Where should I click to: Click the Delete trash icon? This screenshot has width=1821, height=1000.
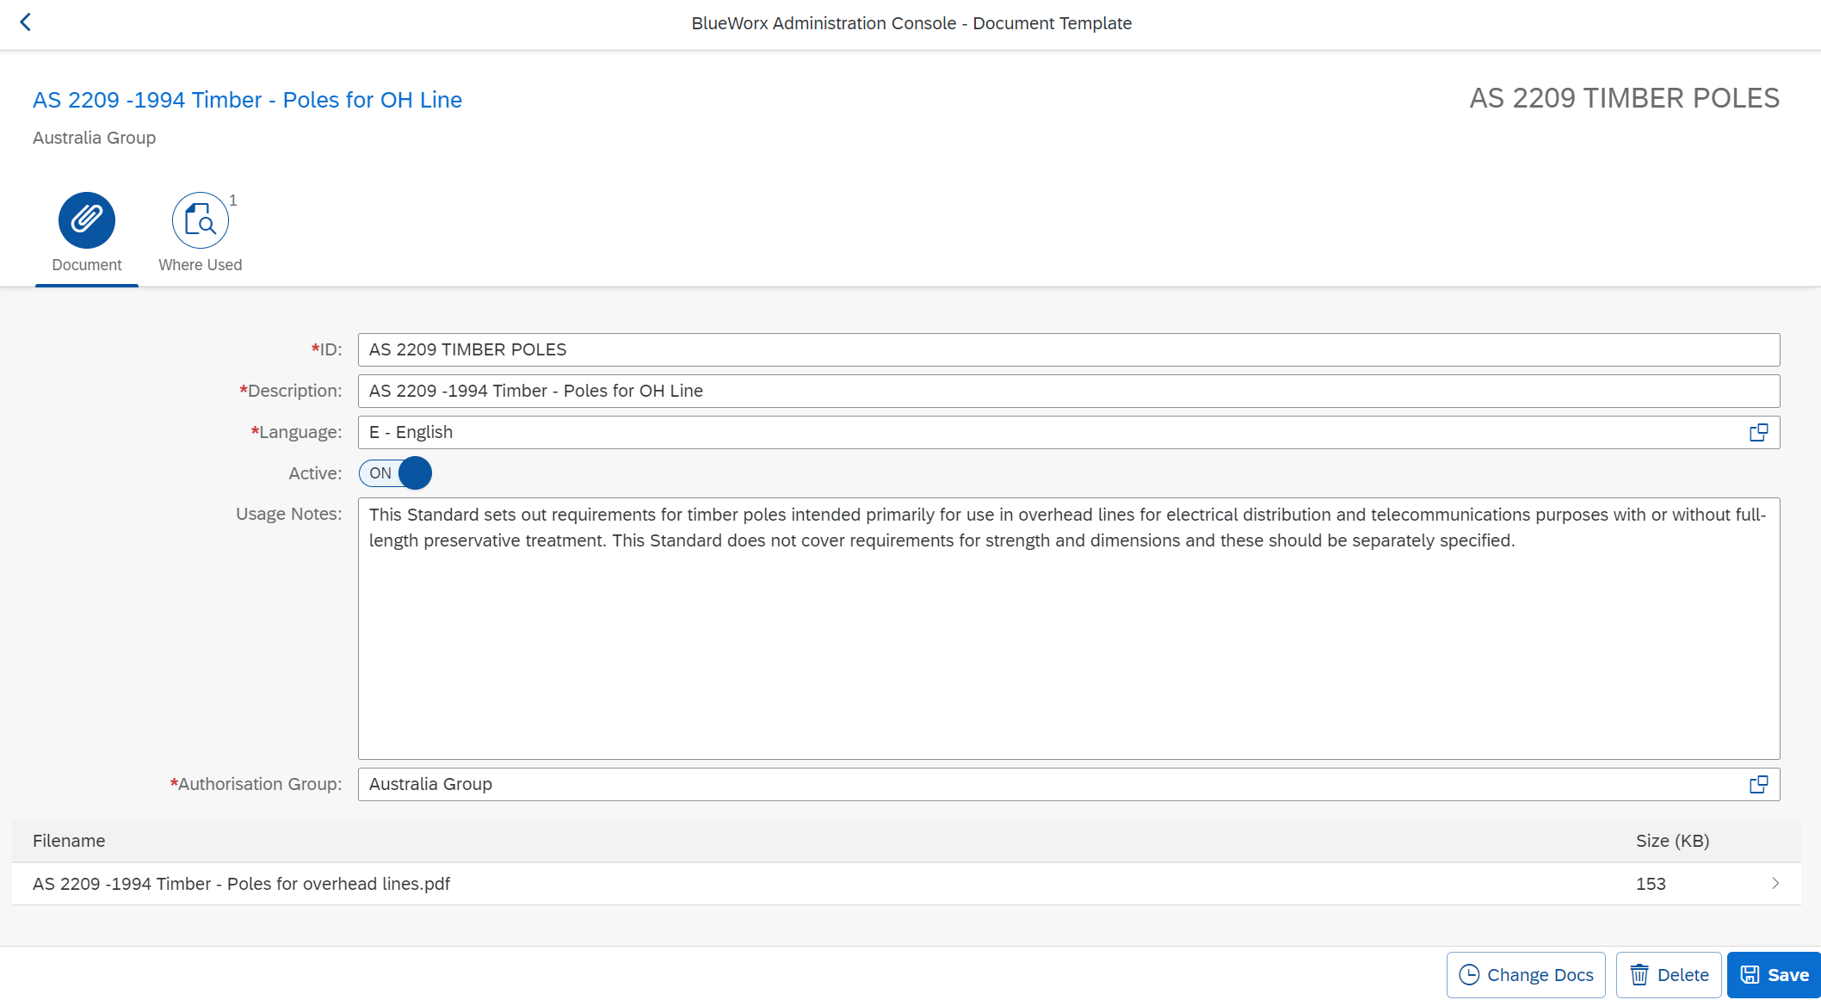click(x=1639, y=975)
